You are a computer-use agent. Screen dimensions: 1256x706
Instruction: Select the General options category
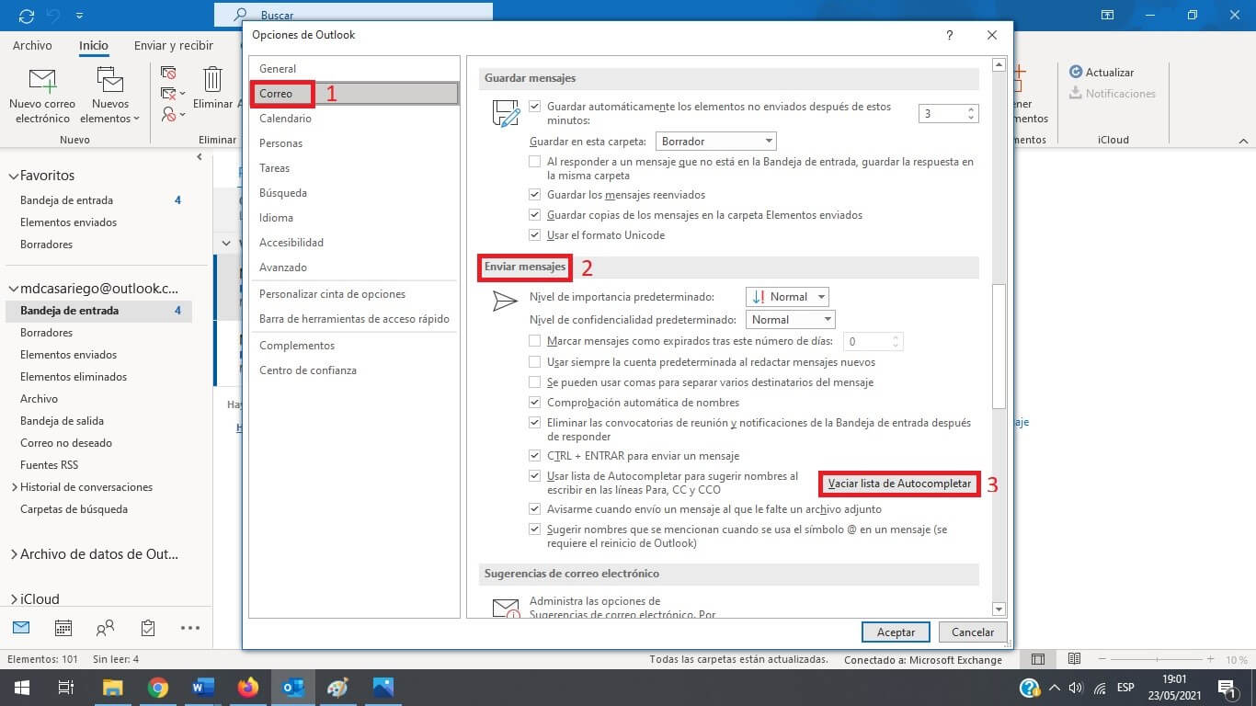coord(355,69)
